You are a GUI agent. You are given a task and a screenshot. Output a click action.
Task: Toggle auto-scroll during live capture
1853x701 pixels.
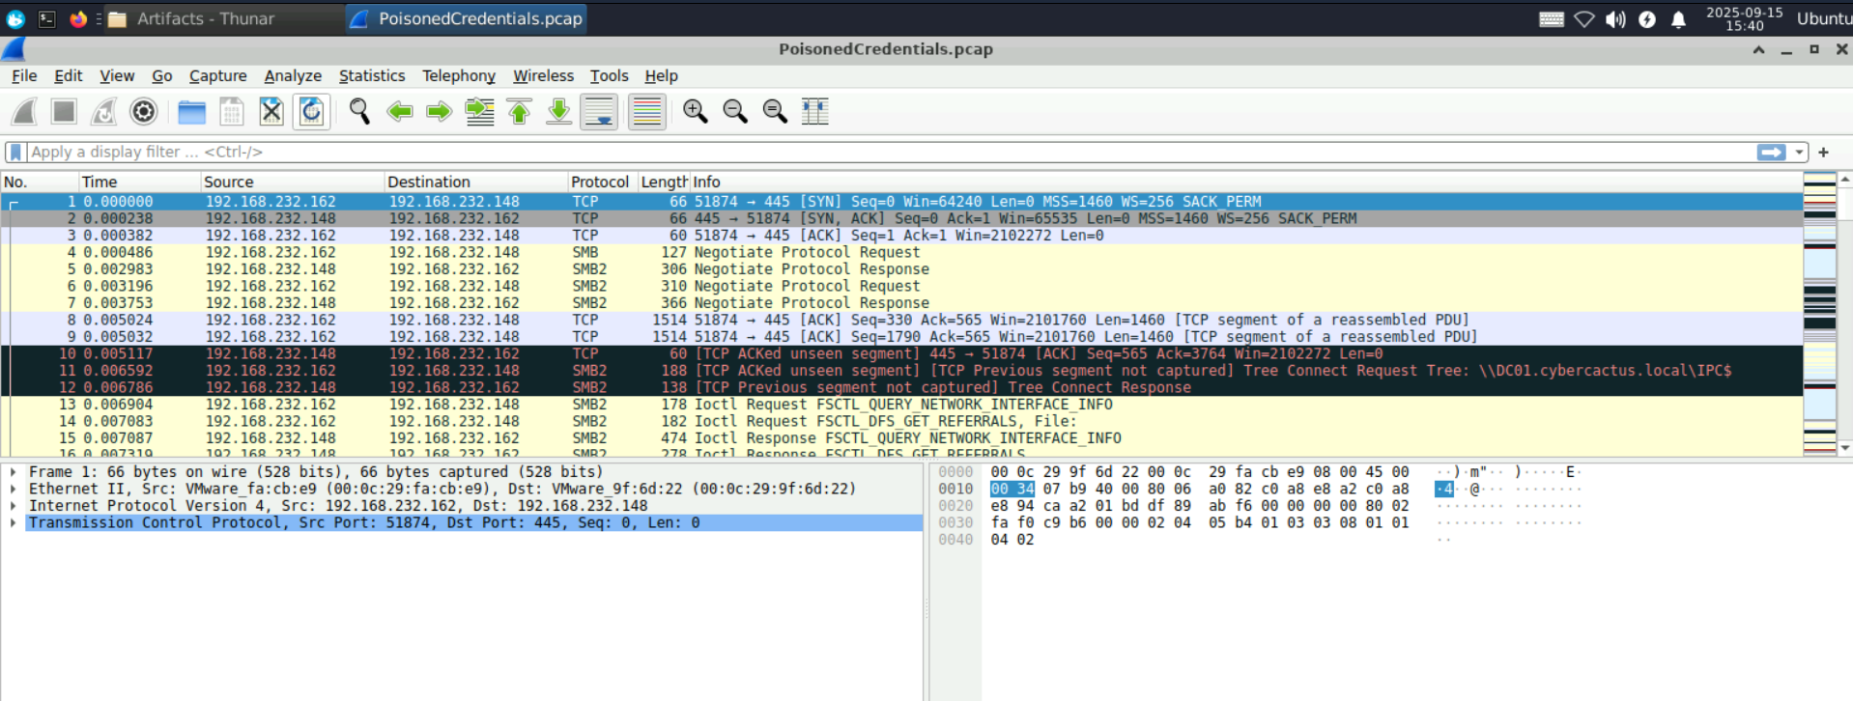[x=599, y=112]
